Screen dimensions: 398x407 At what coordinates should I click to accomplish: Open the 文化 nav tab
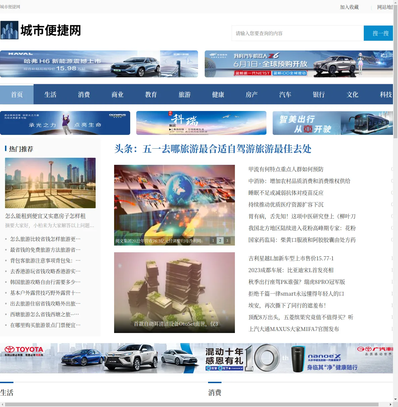pyautogui.click(x=352, y=95)
